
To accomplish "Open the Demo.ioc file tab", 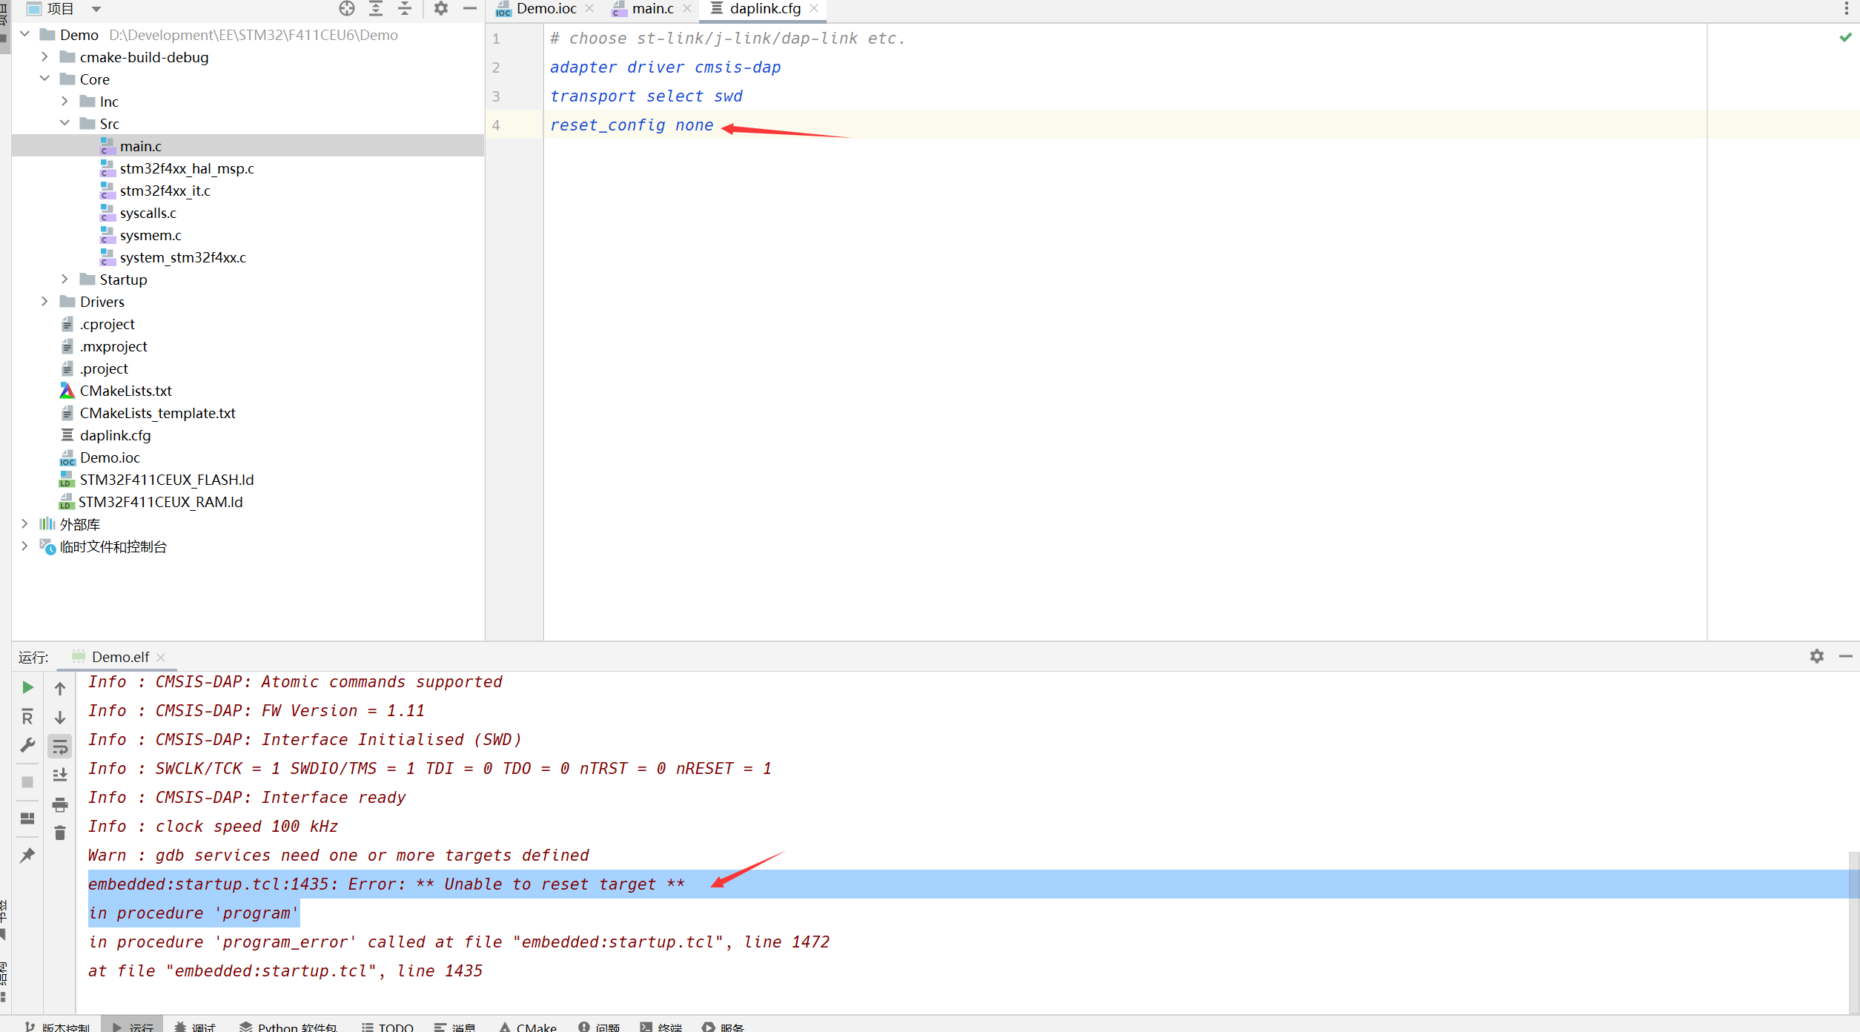I will click(540, 9).
